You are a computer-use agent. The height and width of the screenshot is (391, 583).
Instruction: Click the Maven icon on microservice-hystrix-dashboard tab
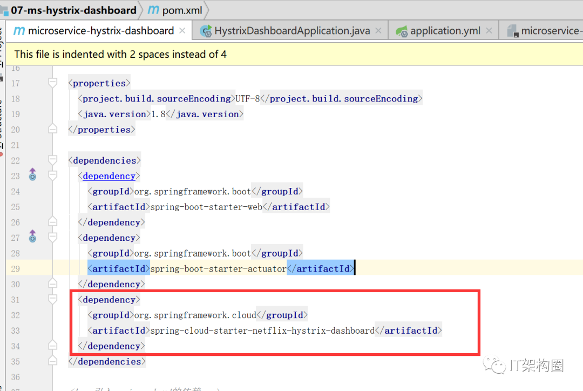point(19,31)
